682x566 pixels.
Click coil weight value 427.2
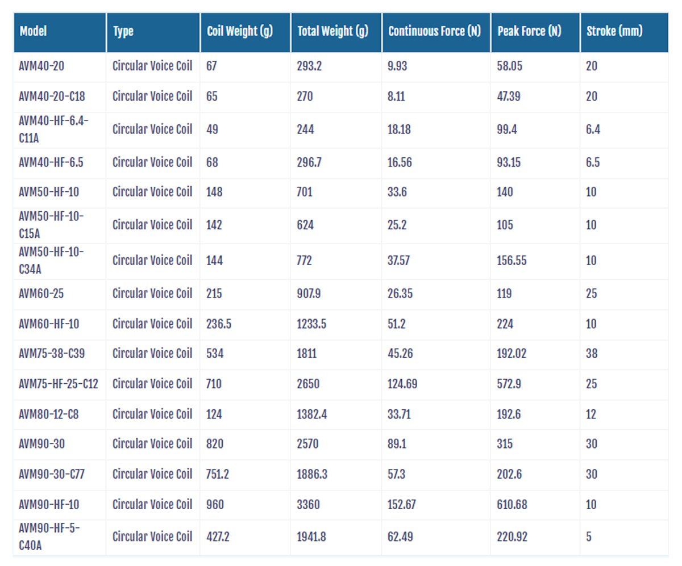(x=218, y=537)
